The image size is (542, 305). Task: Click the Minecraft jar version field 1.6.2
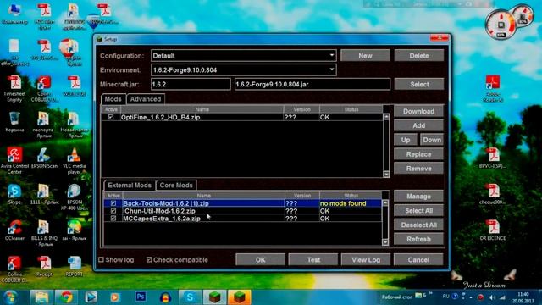coord(191,84)
